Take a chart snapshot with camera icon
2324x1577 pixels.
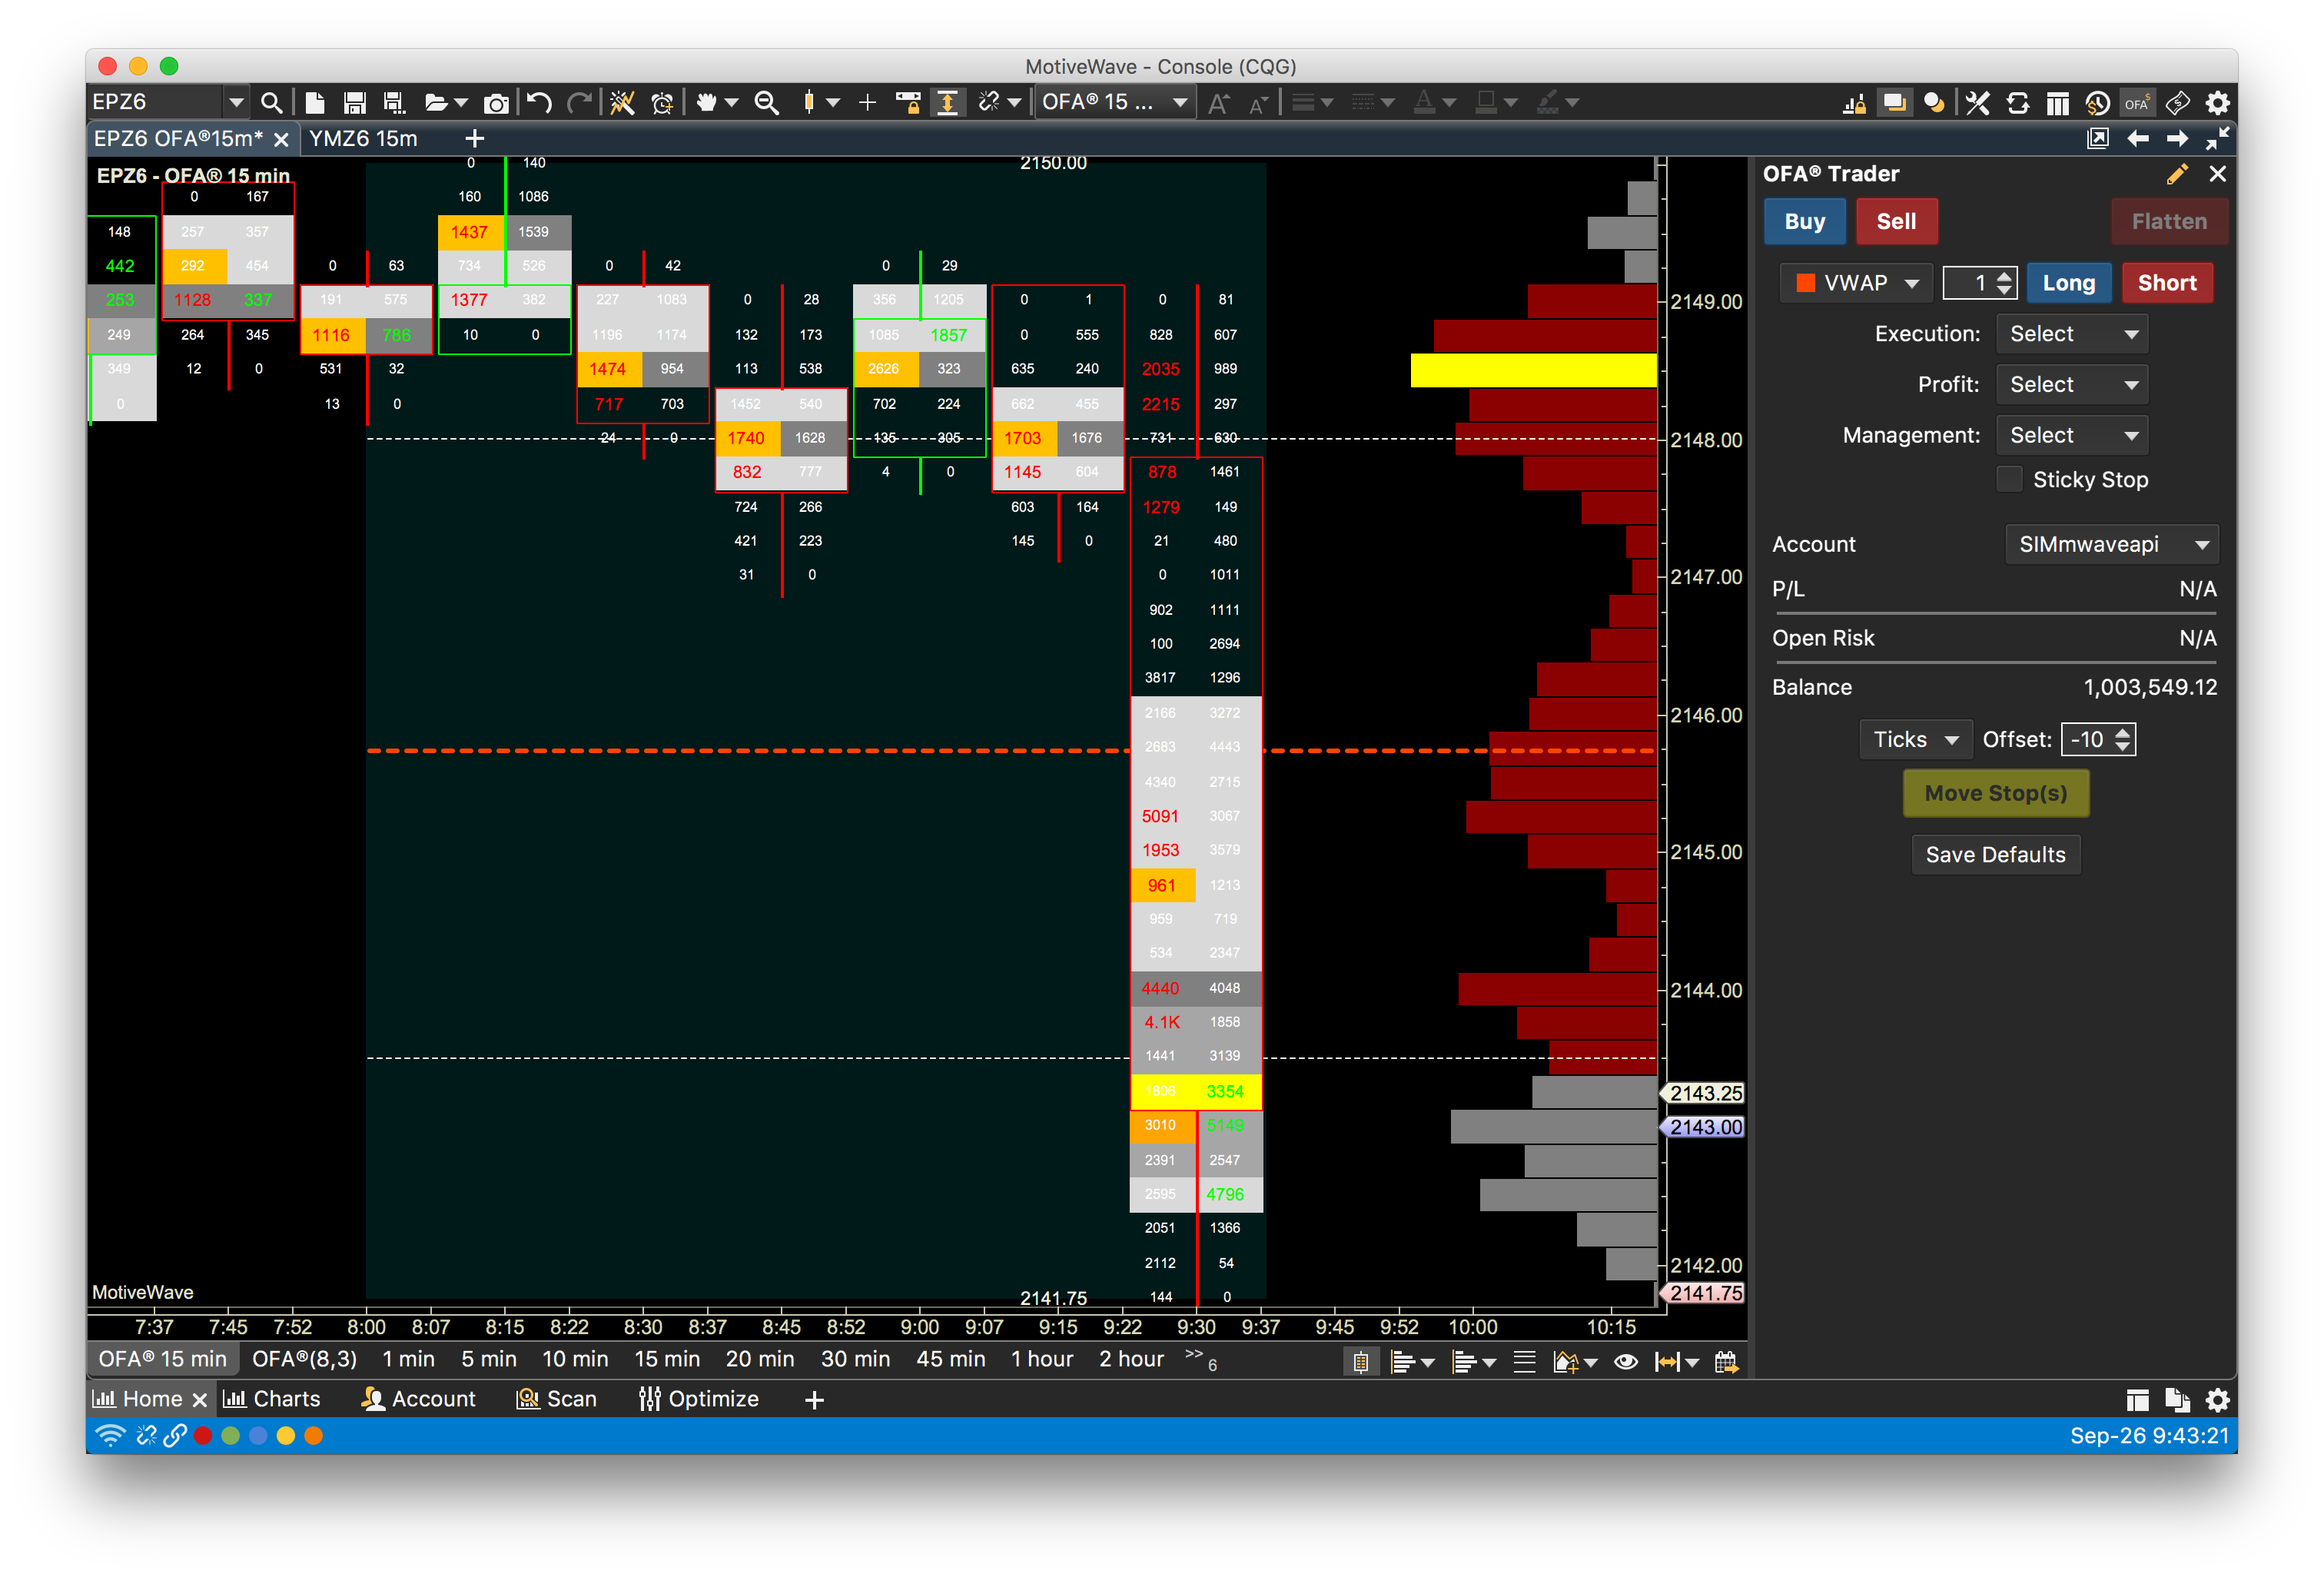click(496, 102)
